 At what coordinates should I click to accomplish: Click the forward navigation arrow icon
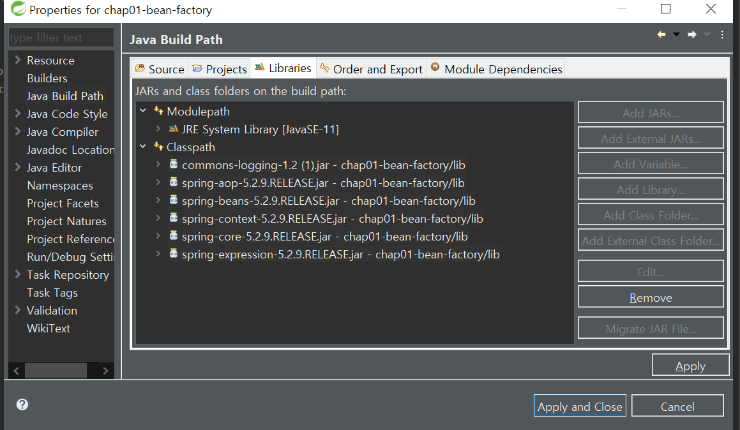click(692, 34)
